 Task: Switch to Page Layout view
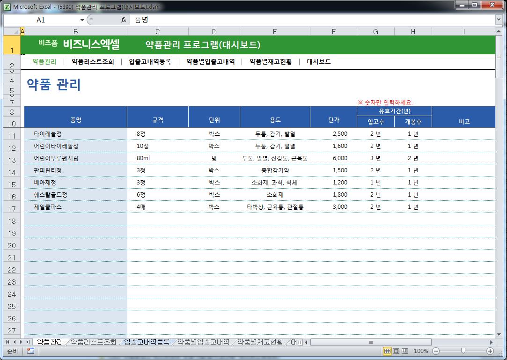tap(396, 351)
